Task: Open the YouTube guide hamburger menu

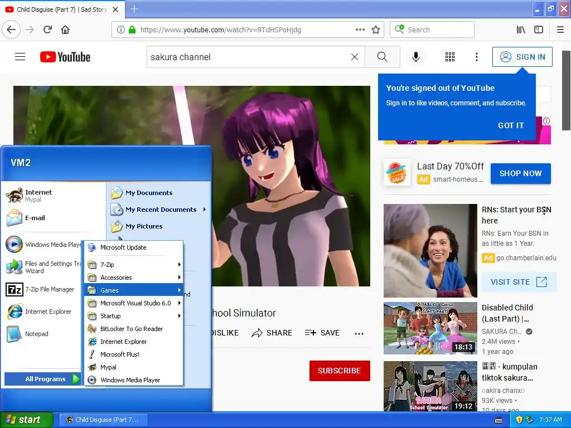Action: tap(20, 57)
